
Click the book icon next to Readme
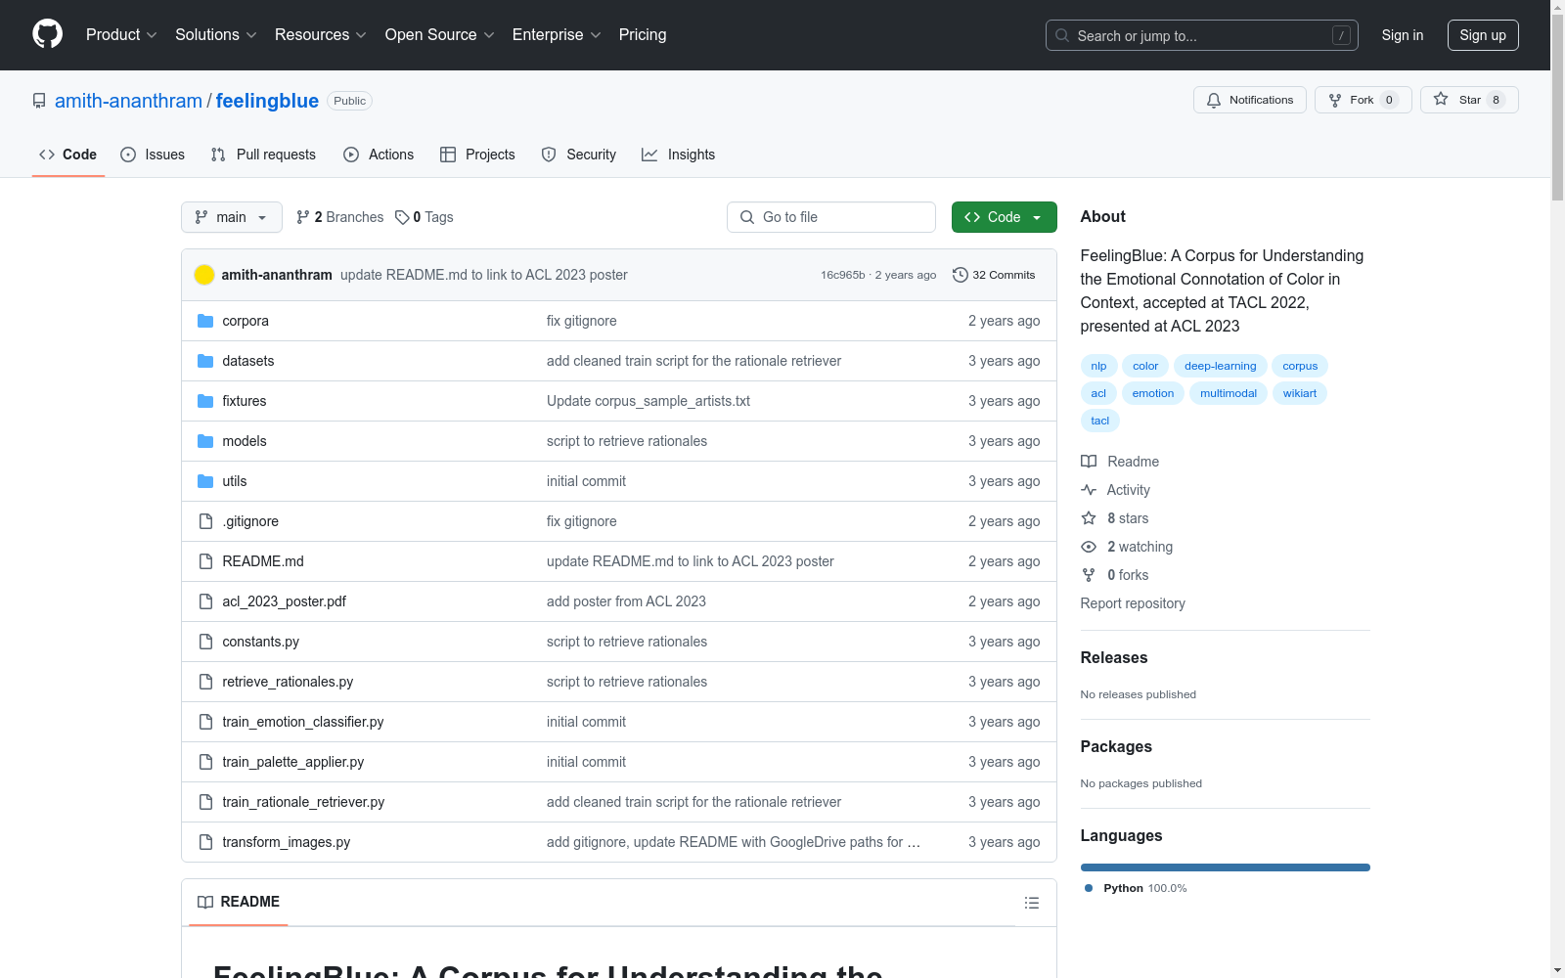[x=1089, y=462]
